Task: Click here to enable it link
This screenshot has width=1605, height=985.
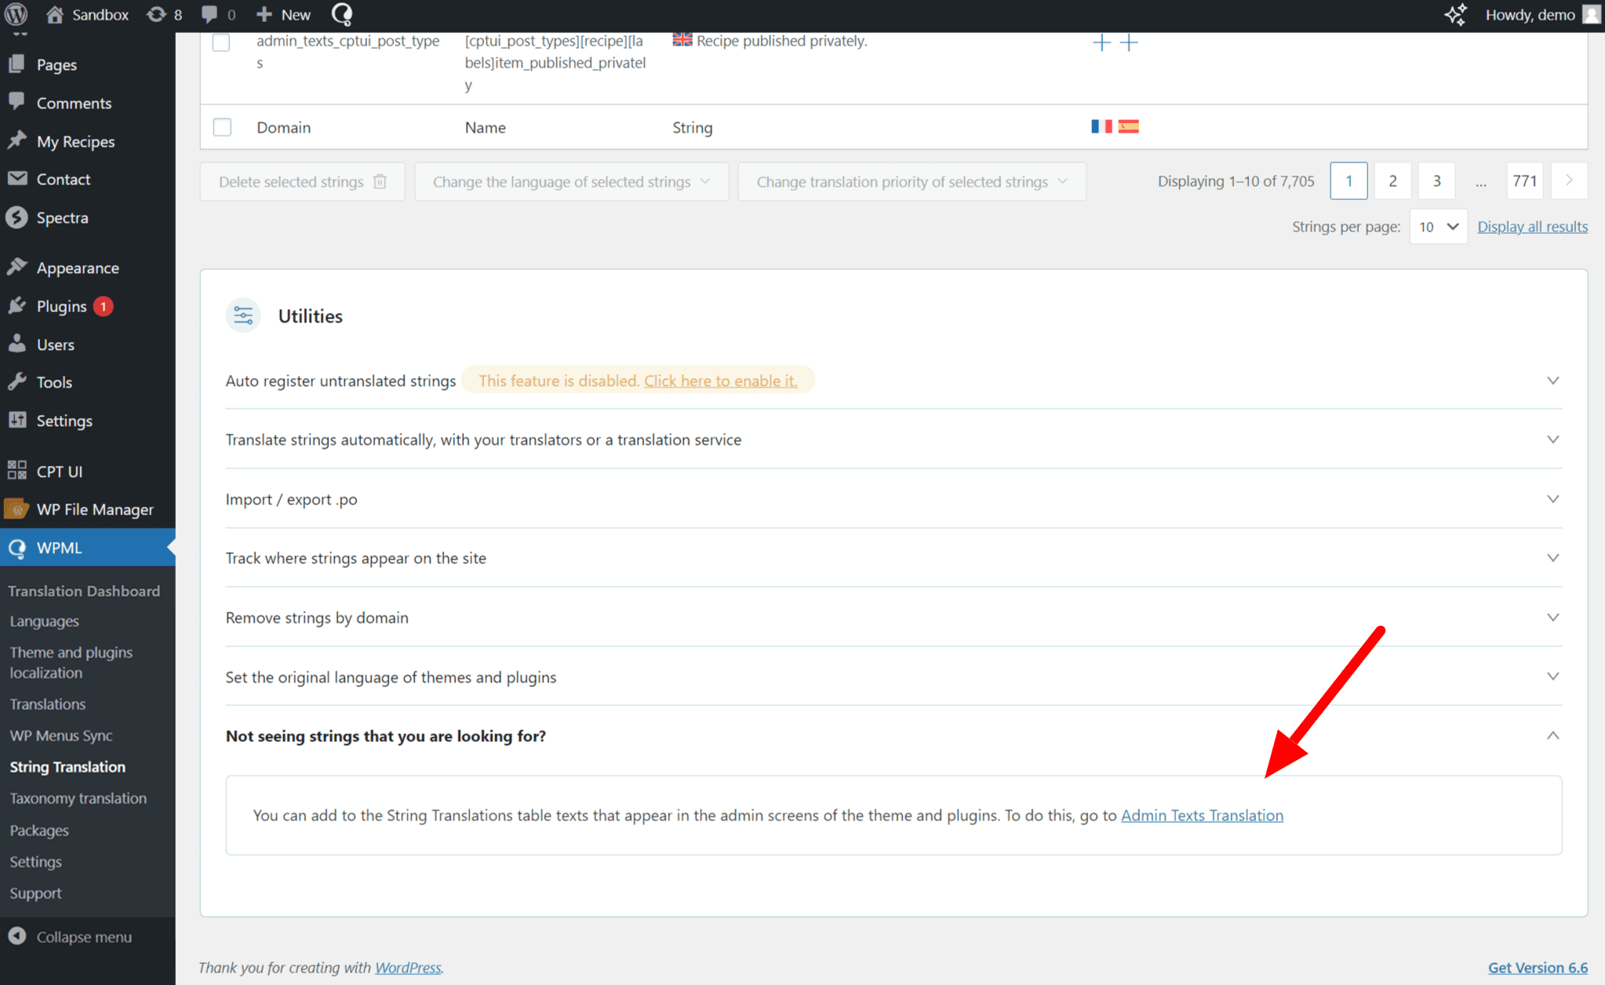Action: coord(720,380)
